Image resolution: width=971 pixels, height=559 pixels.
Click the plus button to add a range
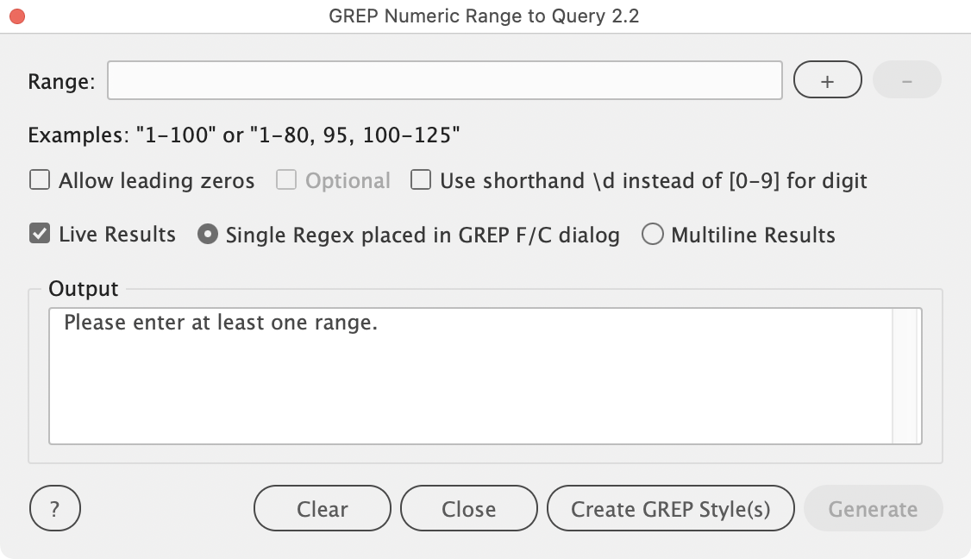[x=827, y=81]
